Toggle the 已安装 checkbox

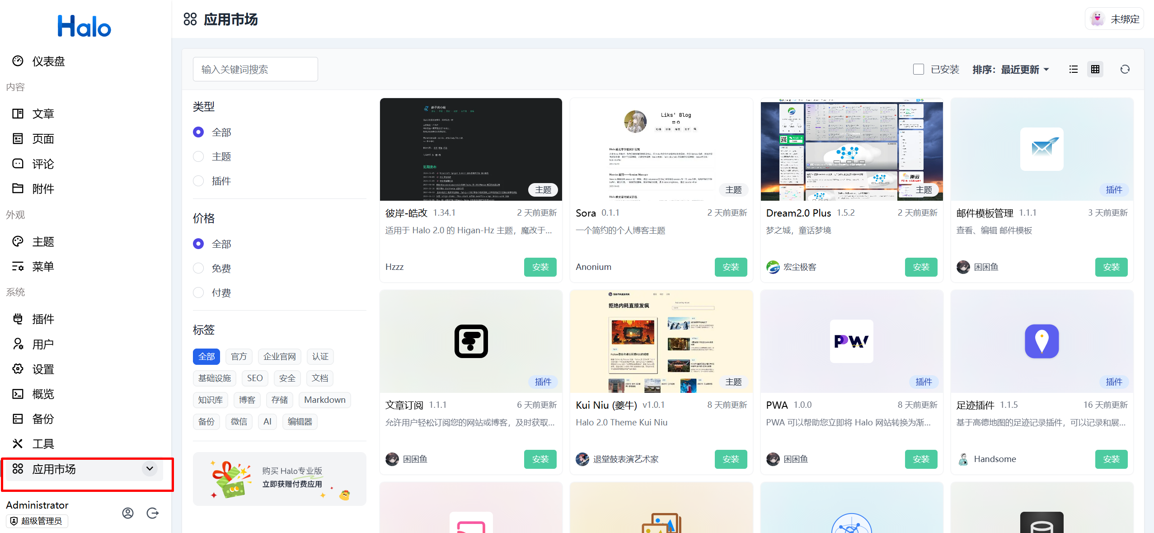click(x=919, y=69)
